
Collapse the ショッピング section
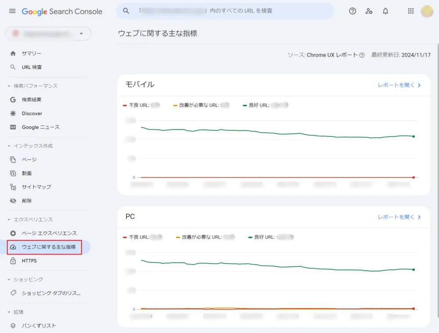(x=25, y=279)
